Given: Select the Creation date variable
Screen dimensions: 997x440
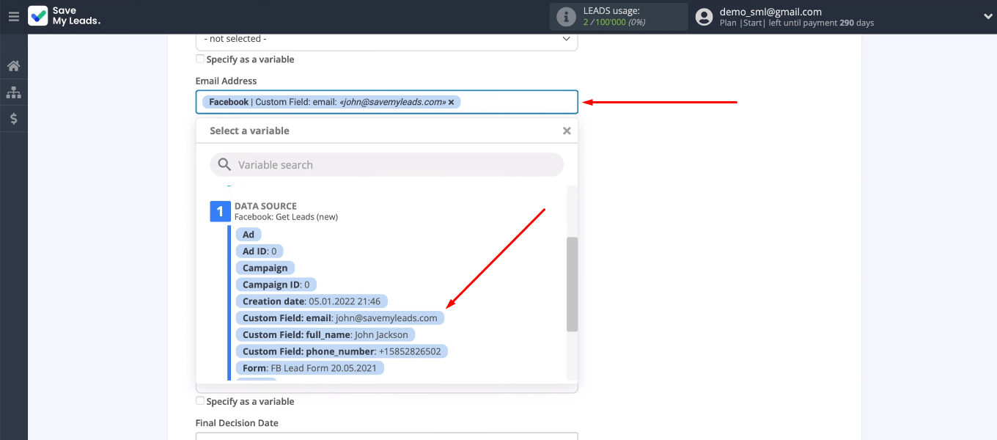Looking at the screenshot, I should 312,301.
